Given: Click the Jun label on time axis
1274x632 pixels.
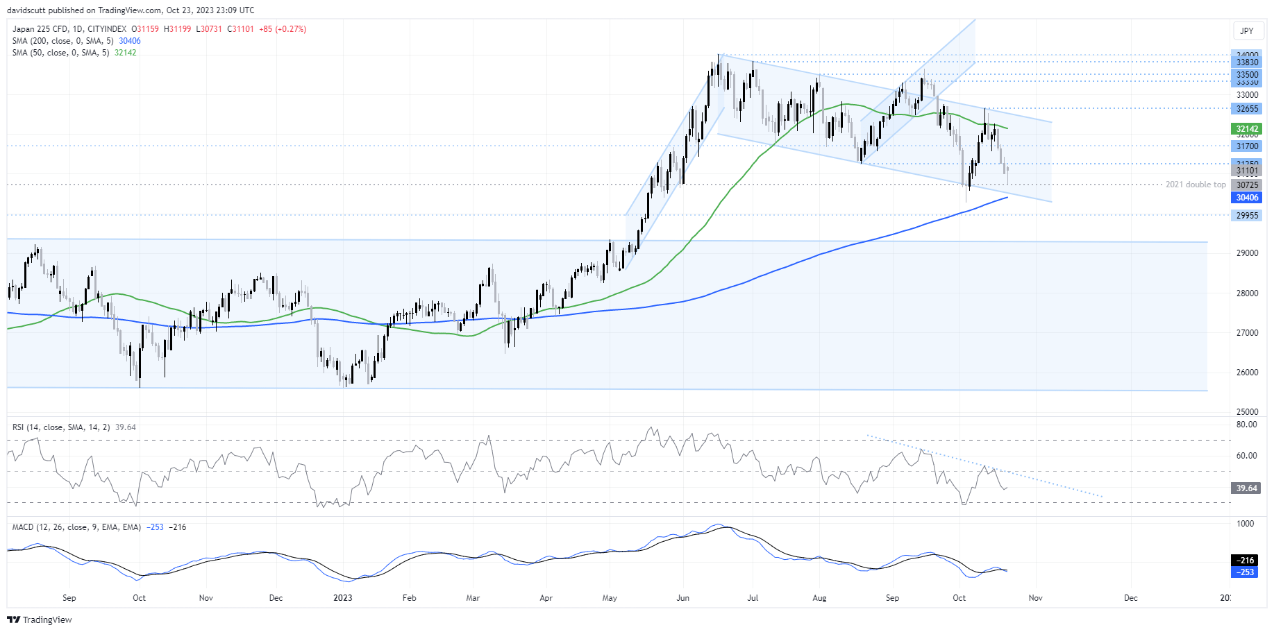Looking at the screenshot, I should pyautogui.click(x=683, y=598).
